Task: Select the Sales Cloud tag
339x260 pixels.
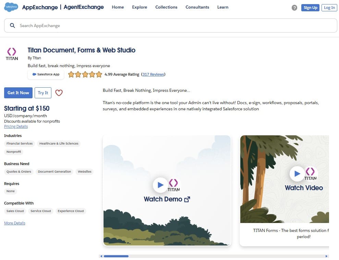Action: [15, 211]
